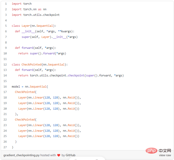Click 'def forward(self, *args):' on line 9
Viewport: 174px width, 160px height.
[36, 48]
